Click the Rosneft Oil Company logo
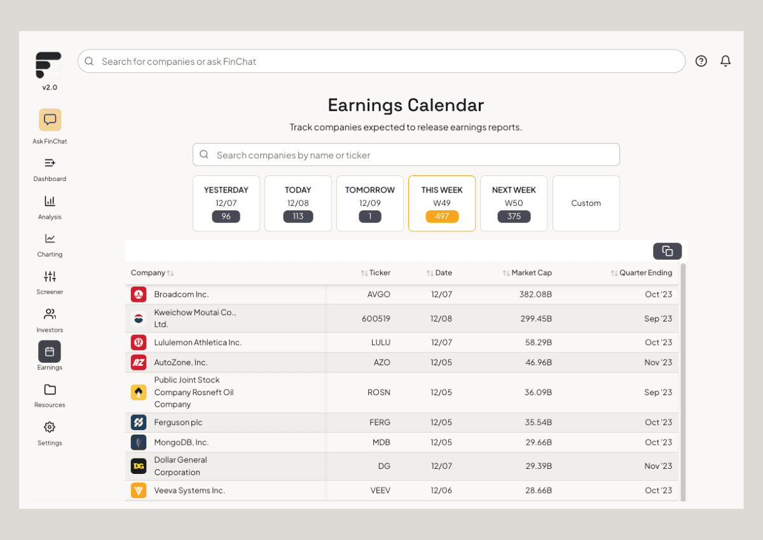The image size is (763, 540). click(x=139, y=393)
